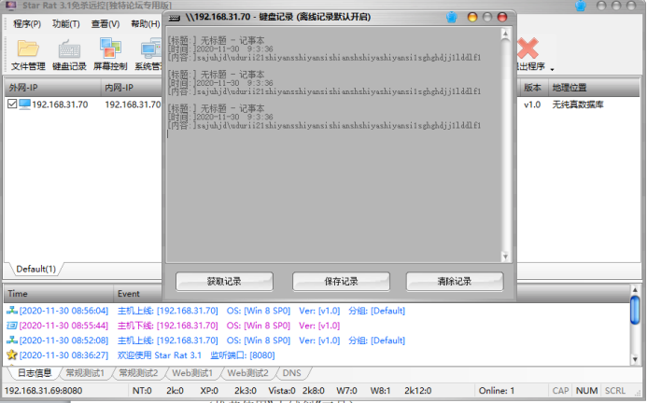The width and height of the screenshot is (647, 403).
Task: Toggle the NUM indicator in status bar
Action: [x=586, y=390]
